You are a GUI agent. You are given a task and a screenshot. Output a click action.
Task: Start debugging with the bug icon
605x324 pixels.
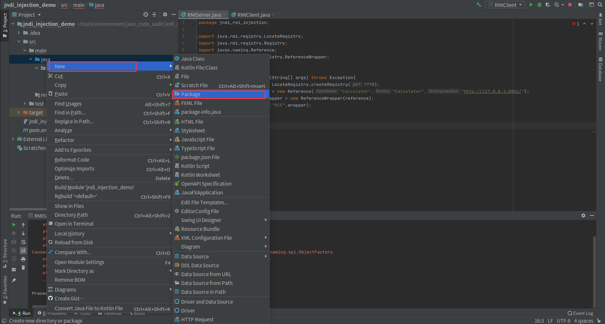(539, 5)
